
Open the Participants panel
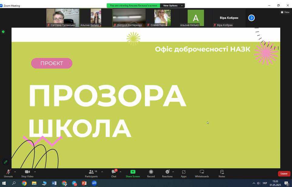click(91, 173)
